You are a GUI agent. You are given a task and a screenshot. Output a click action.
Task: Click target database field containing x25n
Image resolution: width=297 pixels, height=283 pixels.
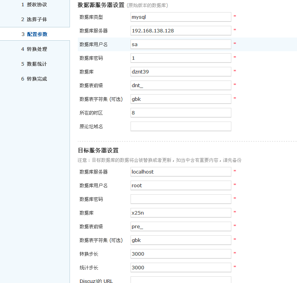181,213
